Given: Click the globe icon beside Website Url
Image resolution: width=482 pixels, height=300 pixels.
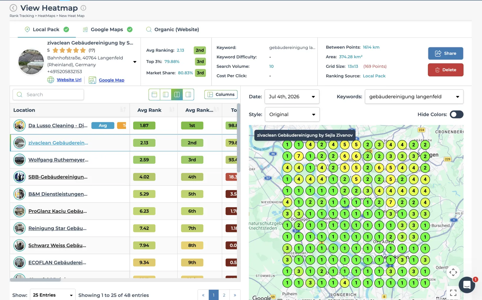Looking at the screenshot, I should 51,80.
